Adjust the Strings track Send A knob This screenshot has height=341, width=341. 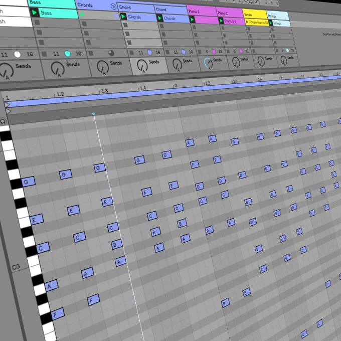pos(283,60)
